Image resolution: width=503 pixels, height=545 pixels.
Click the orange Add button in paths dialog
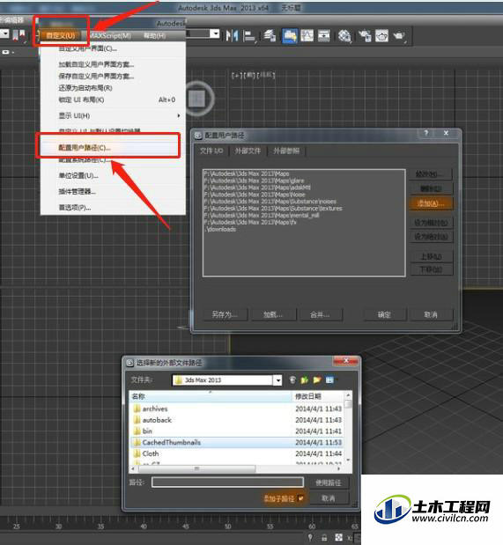click(431, 203)
